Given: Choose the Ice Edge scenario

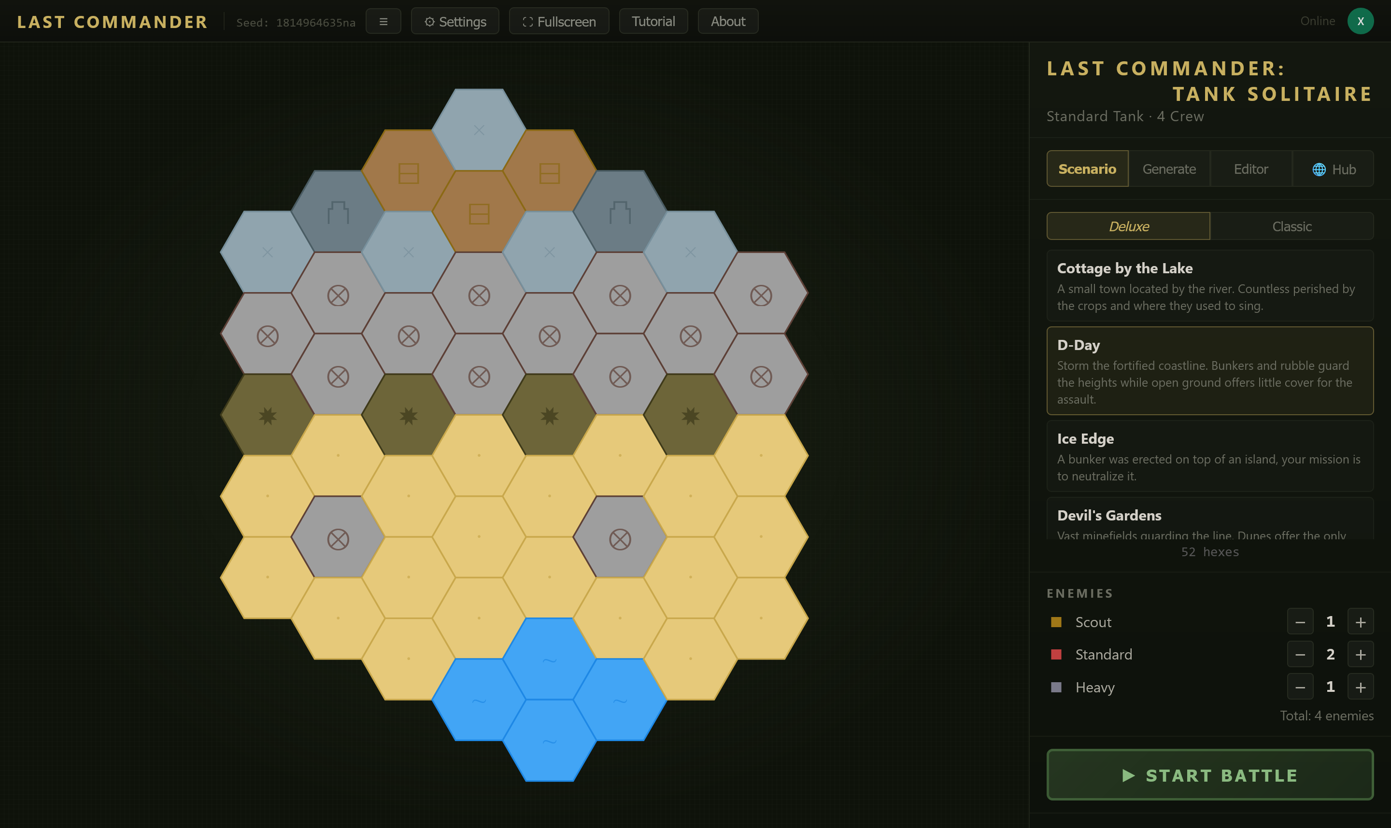Looking at the screenshot, I should point(1209,456).
